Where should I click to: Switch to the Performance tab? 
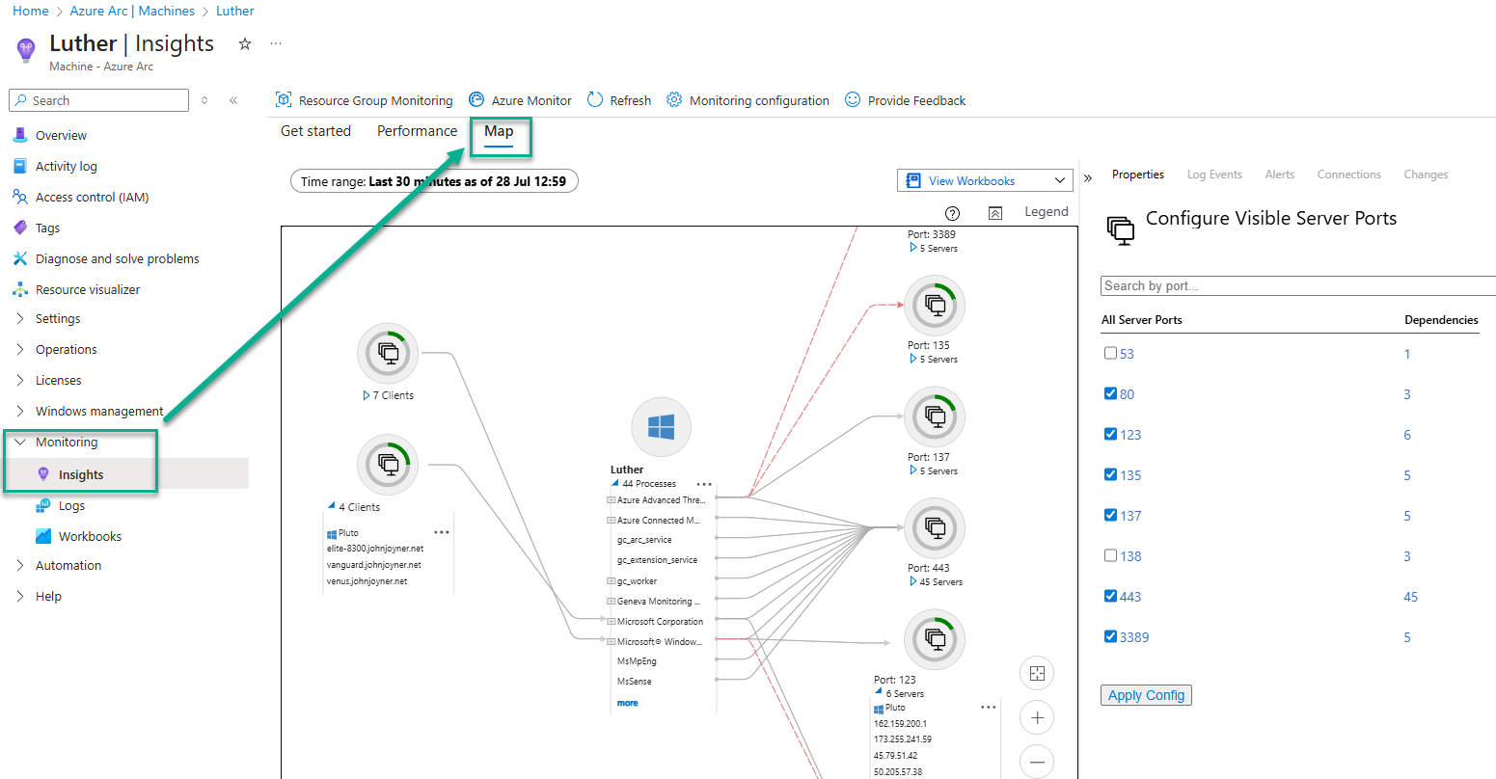tap(417, 131)
